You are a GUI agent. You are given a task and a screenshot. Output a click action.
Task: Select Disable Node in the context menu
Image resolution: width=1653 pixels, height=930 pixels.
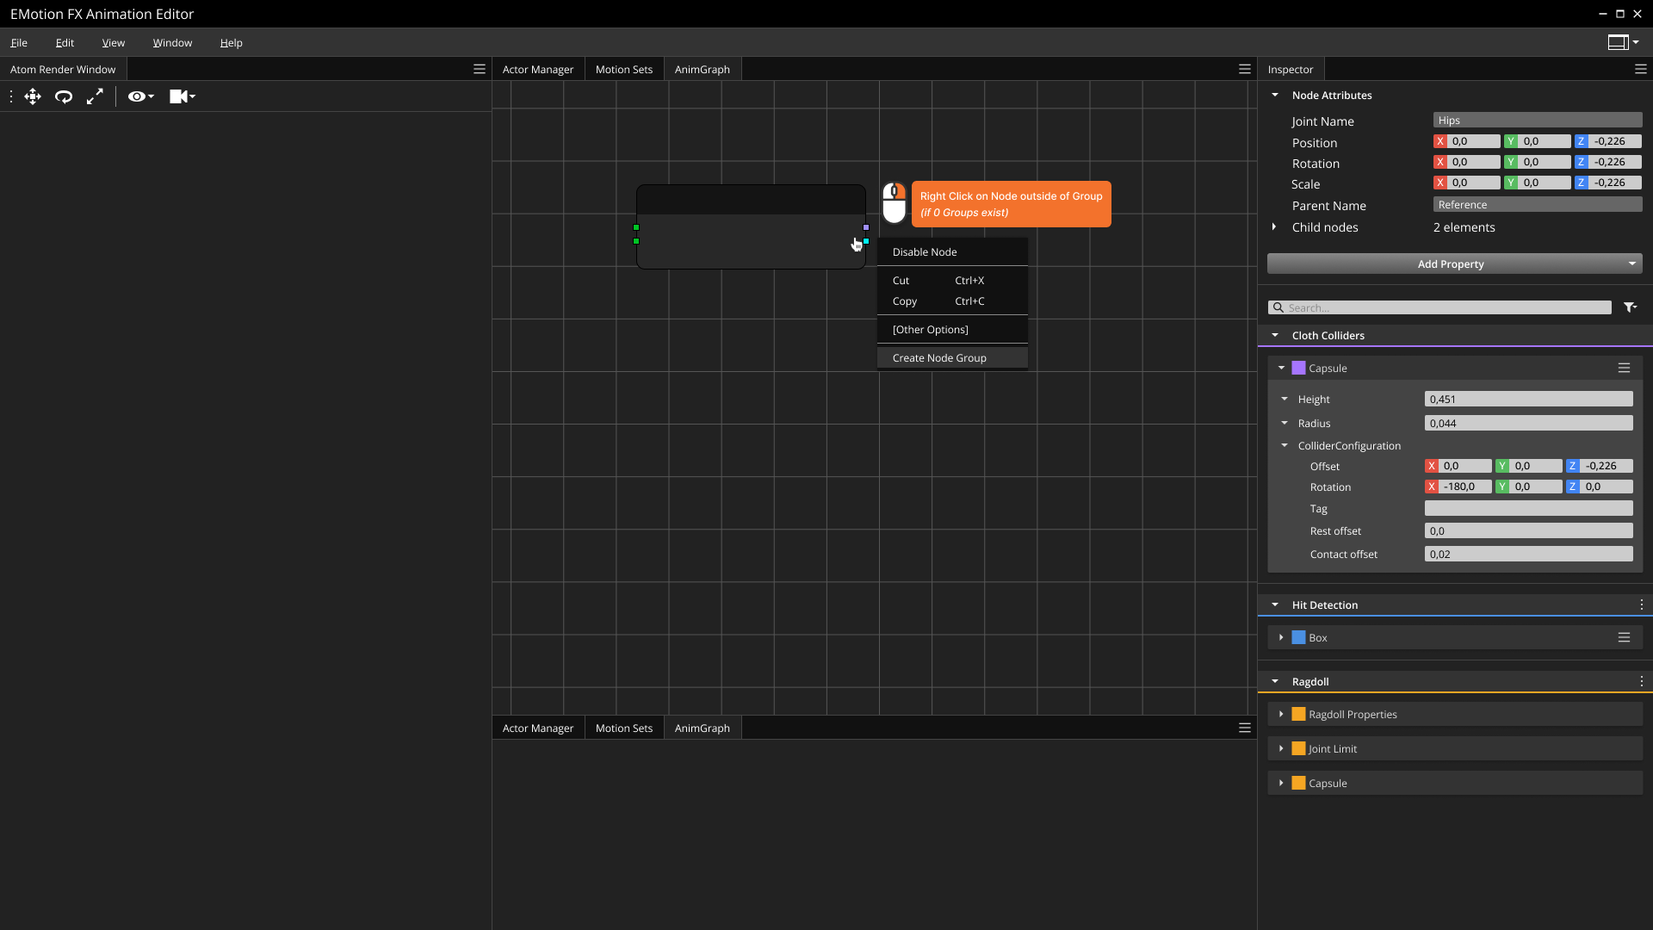pos(925,251)
